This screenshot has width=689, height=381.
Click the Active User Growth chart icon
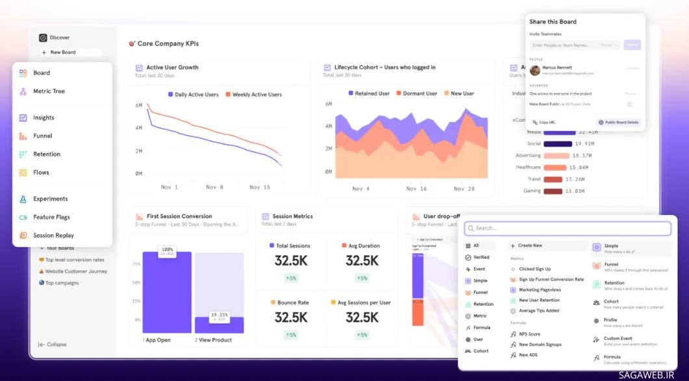139,68
